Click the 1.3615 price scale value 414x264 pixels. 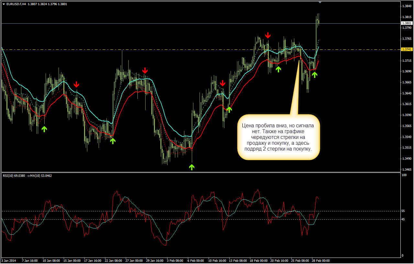(407, 104)
